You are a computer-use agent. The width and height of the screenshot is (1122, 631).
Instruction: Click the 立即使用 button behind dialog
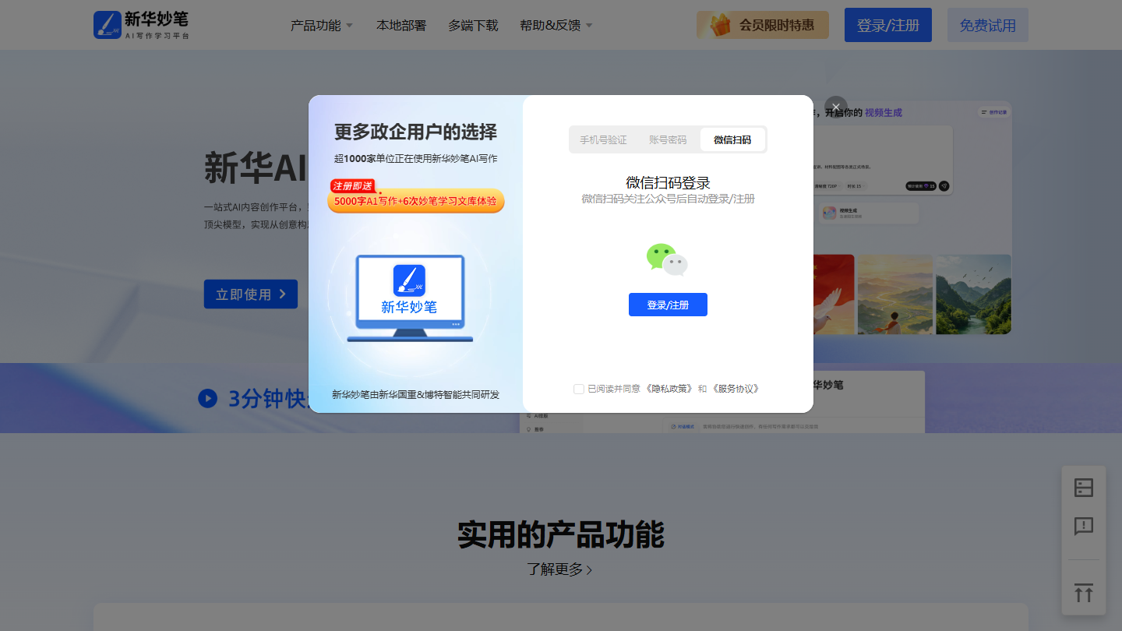pos(251,294)
